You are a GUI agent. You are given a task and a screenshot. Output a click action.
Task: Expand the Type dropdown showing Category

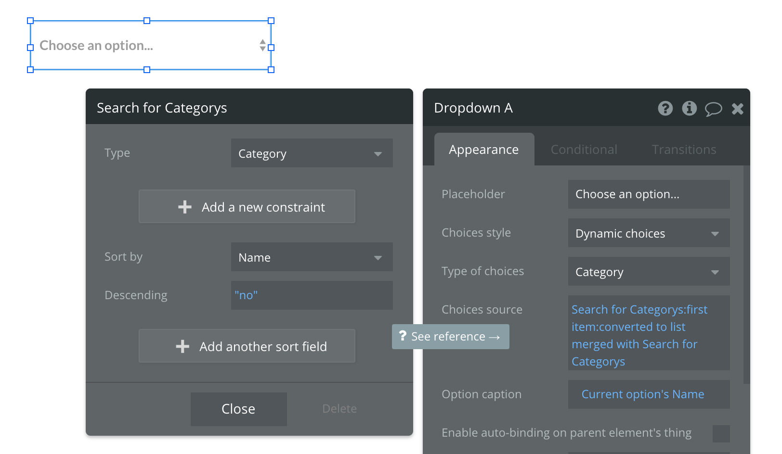tap(312, 153)
